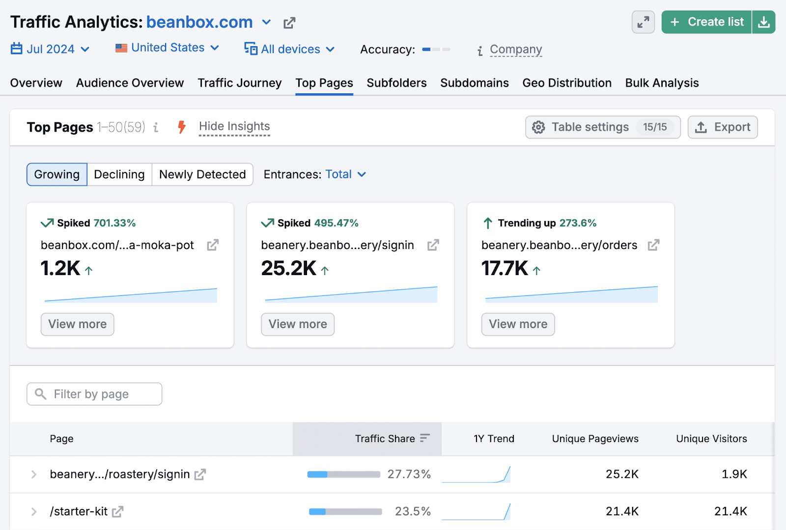Screen dimensions: 786x530
Task: Click the trending up arrow icon on 273.6% card
Action: click(488, 223)
